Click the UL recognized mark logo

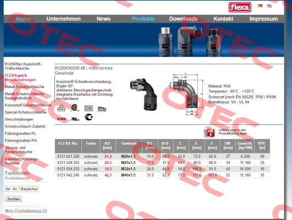pyautogui.click(x=75, y=119)
